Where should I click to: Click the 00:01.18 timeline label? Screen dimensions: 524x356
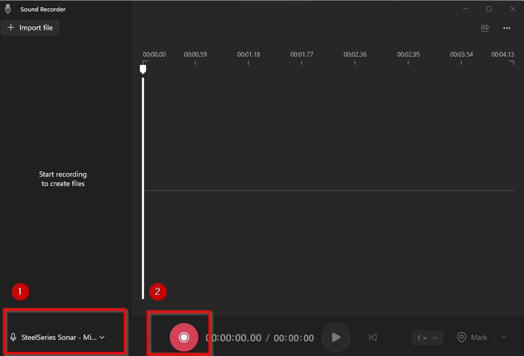tap(249, 54)
